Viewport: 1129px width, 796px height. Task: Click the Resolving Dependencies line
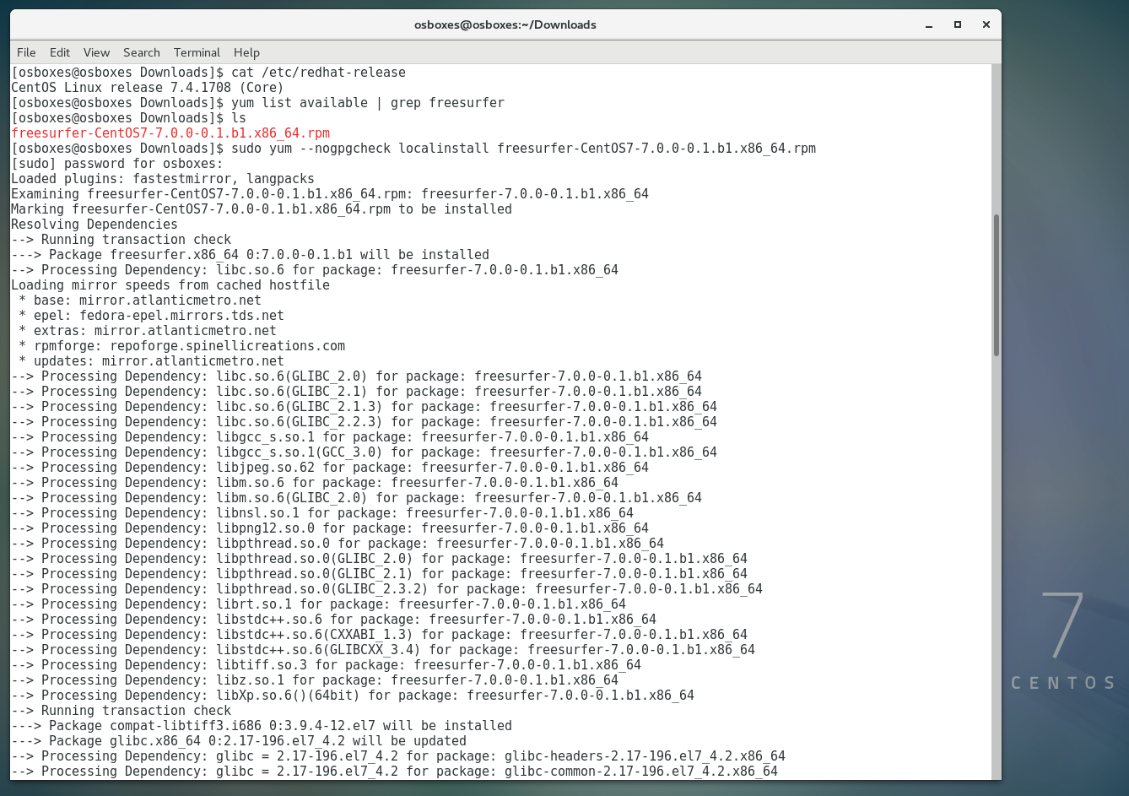tap(95, 225)
